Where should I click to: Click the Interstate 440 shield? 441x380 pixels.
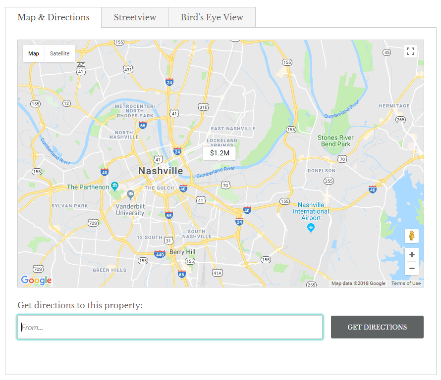[160, 254]
